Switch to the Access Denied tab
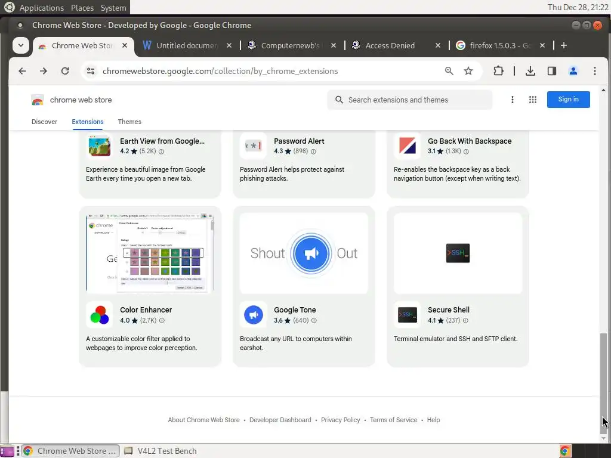 396,45
